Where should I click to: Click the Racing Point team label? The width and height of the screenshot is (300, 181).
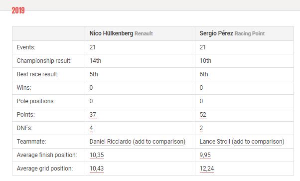tap(250, 34)
